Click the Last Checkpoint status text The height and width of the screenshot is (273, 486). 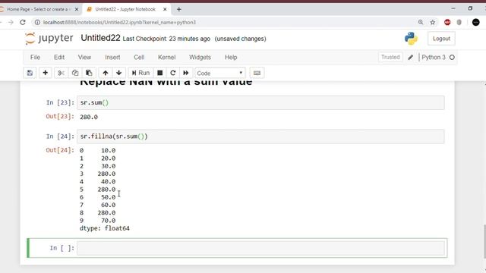click(x=166, y=39)
